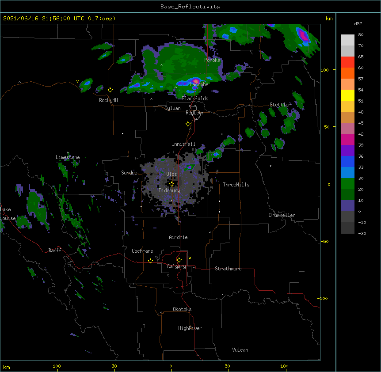
Task: Select the magenta 39–42 dBZ legend swatch
Action: pyautogui.click(x=347, y=139)
